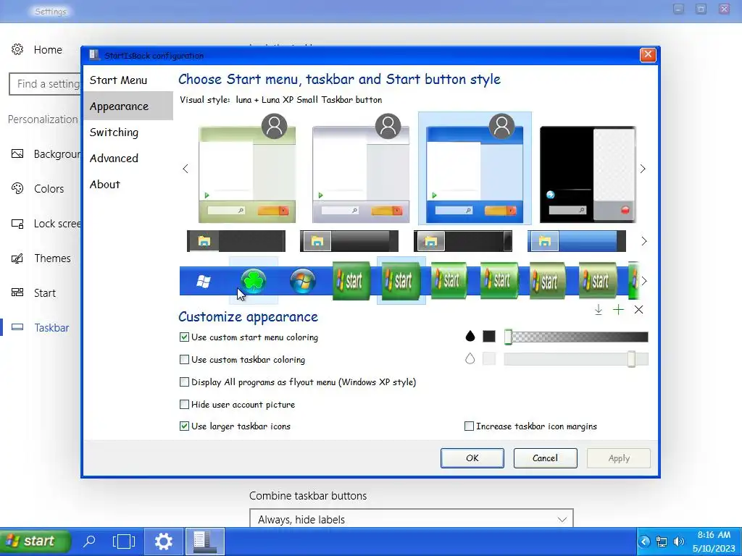
Task: Click Home gear icon in Settings
Action: [17, 49]
